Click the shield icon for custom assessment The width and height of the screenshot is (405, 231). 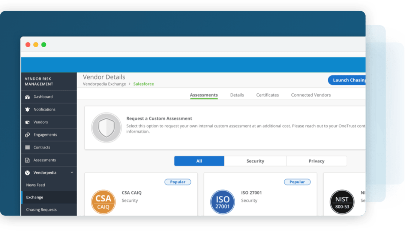(x=106, y=127)
